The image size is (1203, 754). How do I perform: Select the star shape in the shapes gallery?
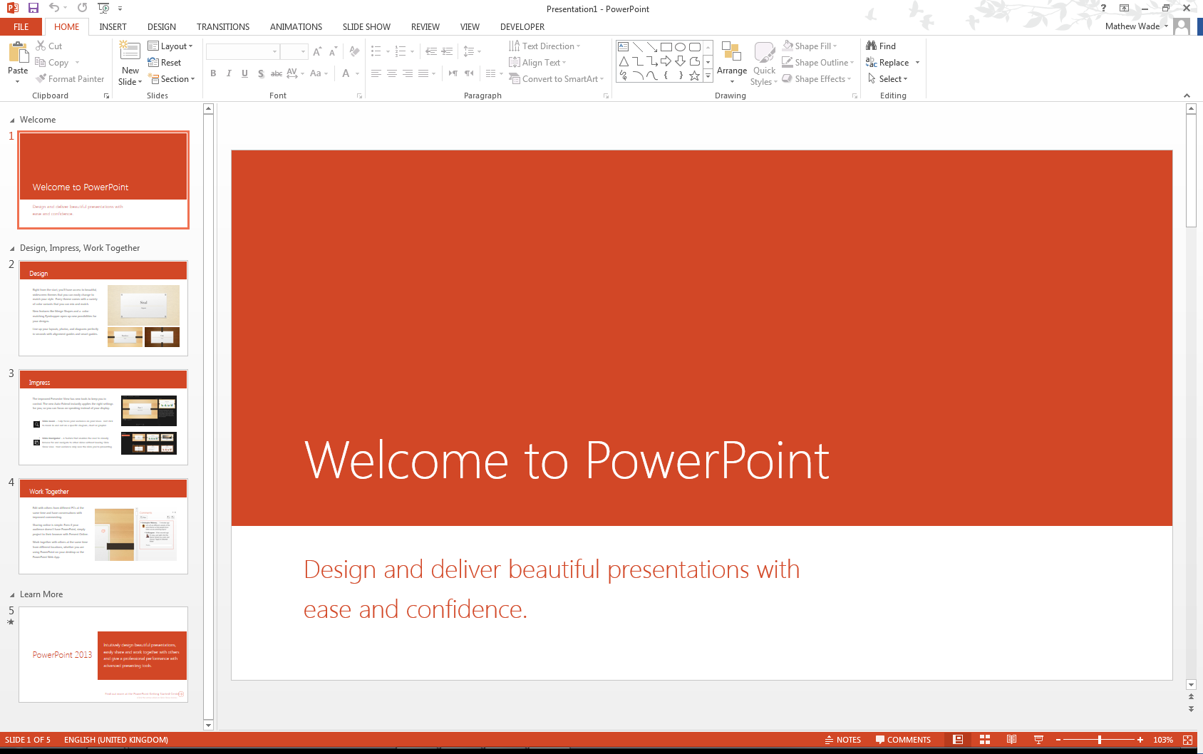click(x=694, y=76)
